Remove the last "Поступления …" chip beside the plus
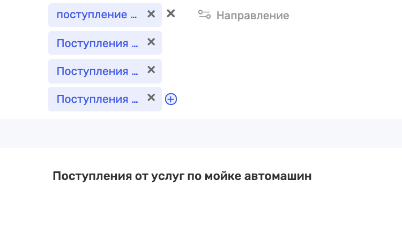402x226 pixels. (x=151, y=97)
